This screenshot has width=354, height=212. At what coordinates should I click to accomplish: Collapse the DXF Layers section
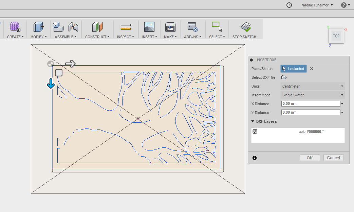253,121
